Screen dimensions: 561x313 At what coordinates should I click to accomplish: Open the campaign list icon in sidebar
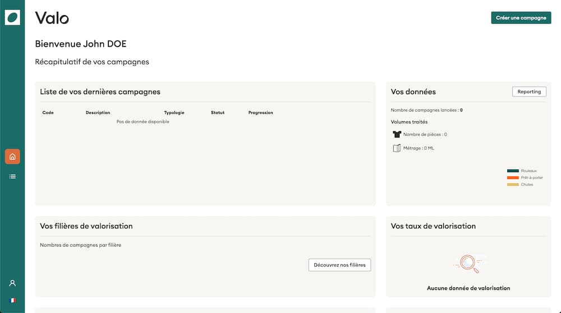(12, 177)
